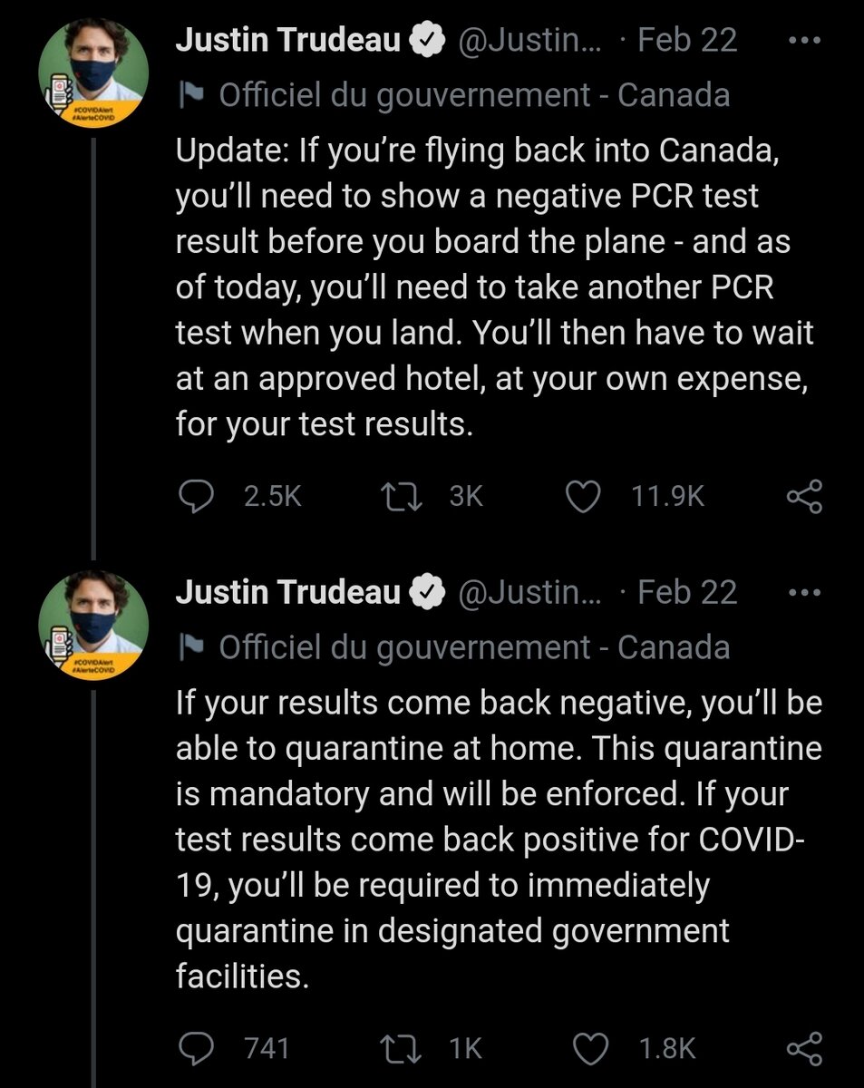Viewport: 864px width, 1088px height.
Task: Click the first tweet's Feb 22 timestamp
Action: (687, 41)
